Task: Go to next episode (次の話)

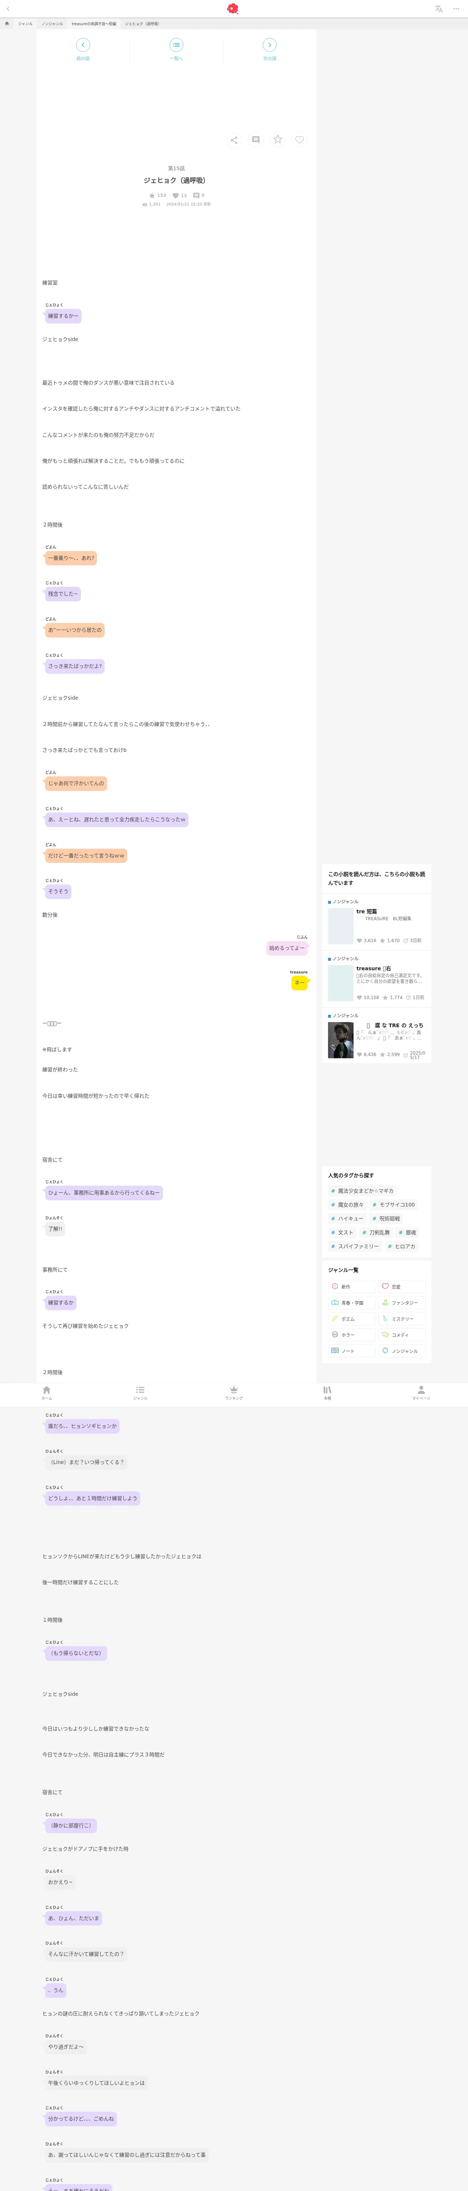Action: pyautogui.click(x=269, y=49)
